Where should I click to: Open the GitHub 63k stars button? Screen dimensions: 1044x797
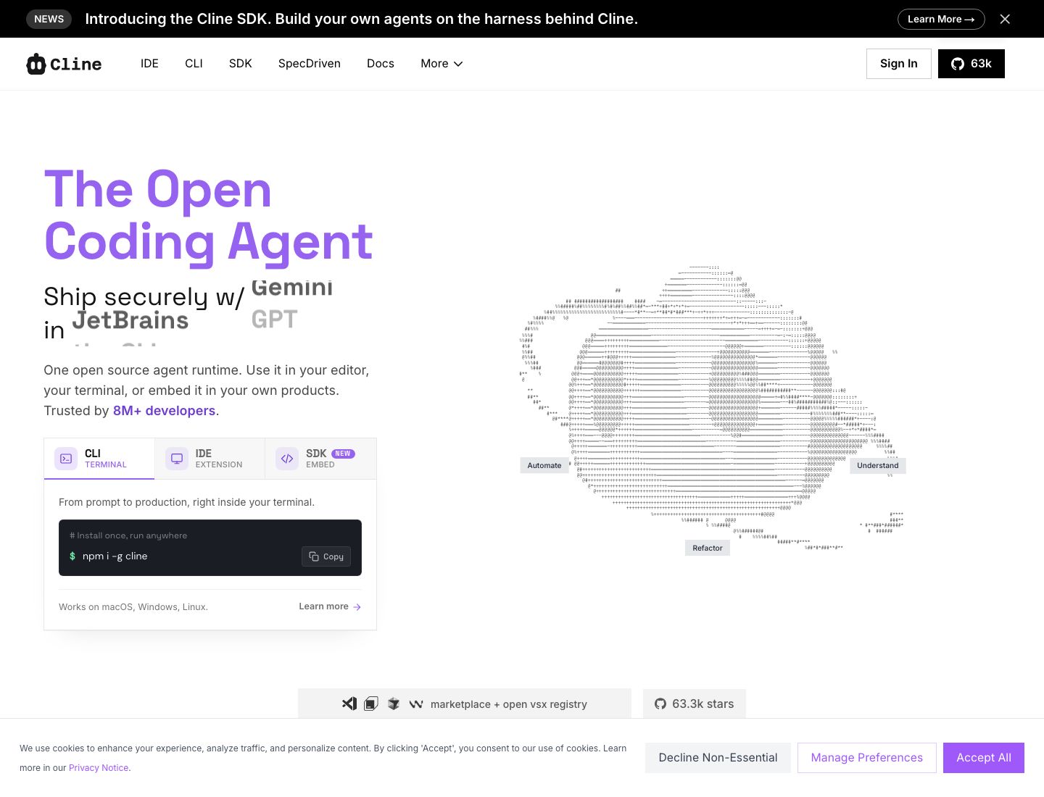point(971,64)
